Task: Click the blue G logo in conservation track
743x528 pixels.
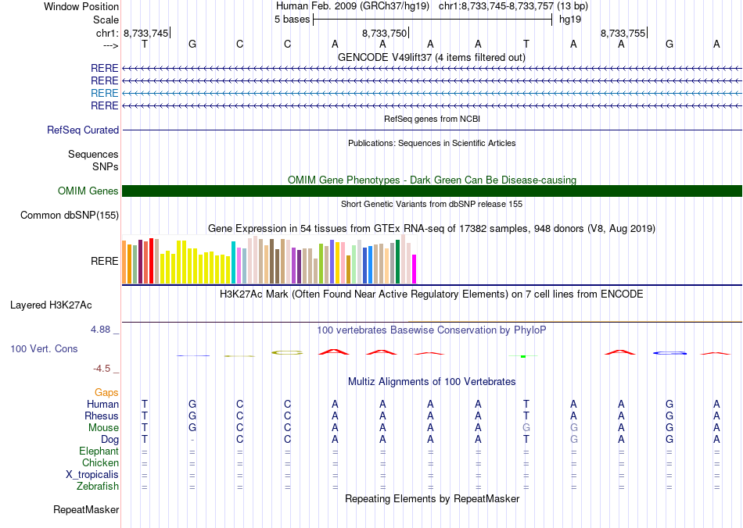Action: point(669,353)
